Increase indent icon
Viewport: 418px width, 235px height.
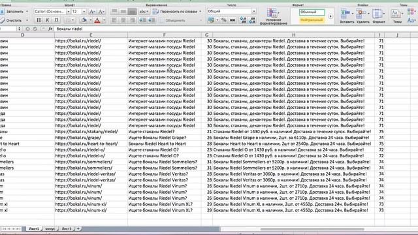pos(152,20)
